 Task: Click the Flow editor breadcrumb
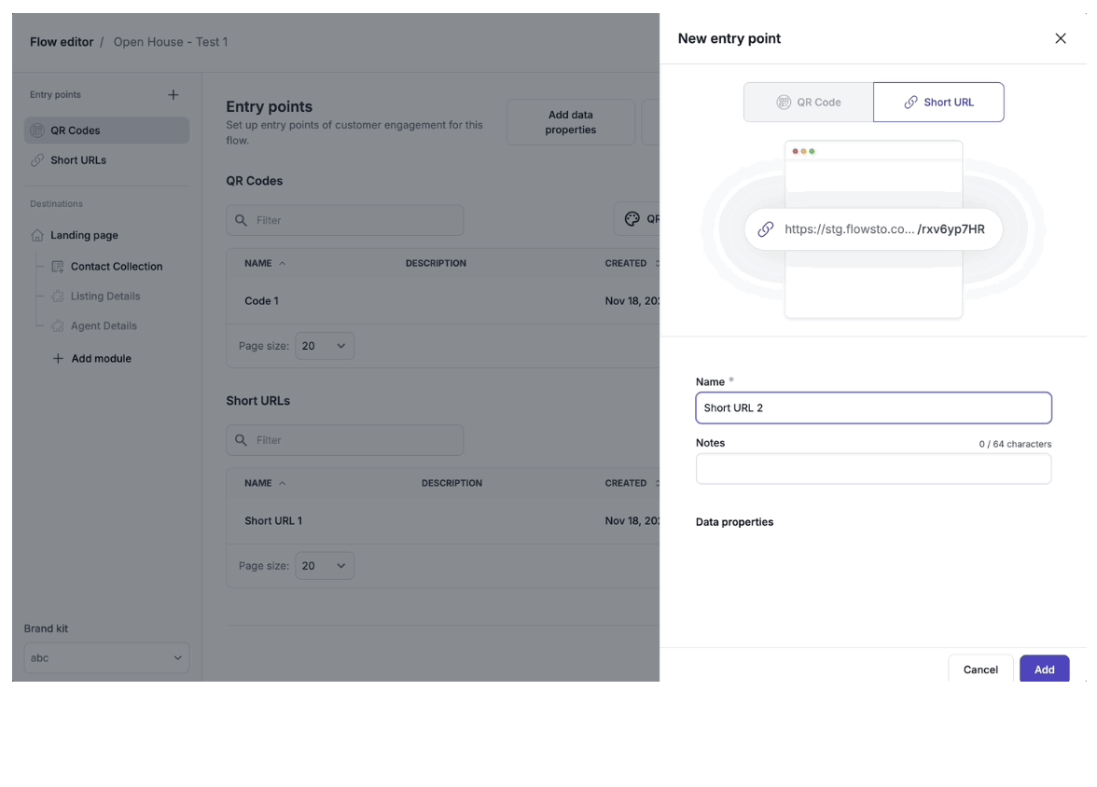(x=62, y=42)
